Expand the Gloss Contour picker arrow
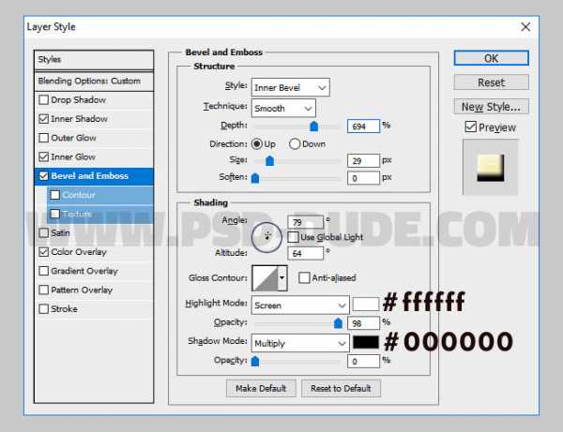The width and height of the screenshot is (563, 432). 282,277
